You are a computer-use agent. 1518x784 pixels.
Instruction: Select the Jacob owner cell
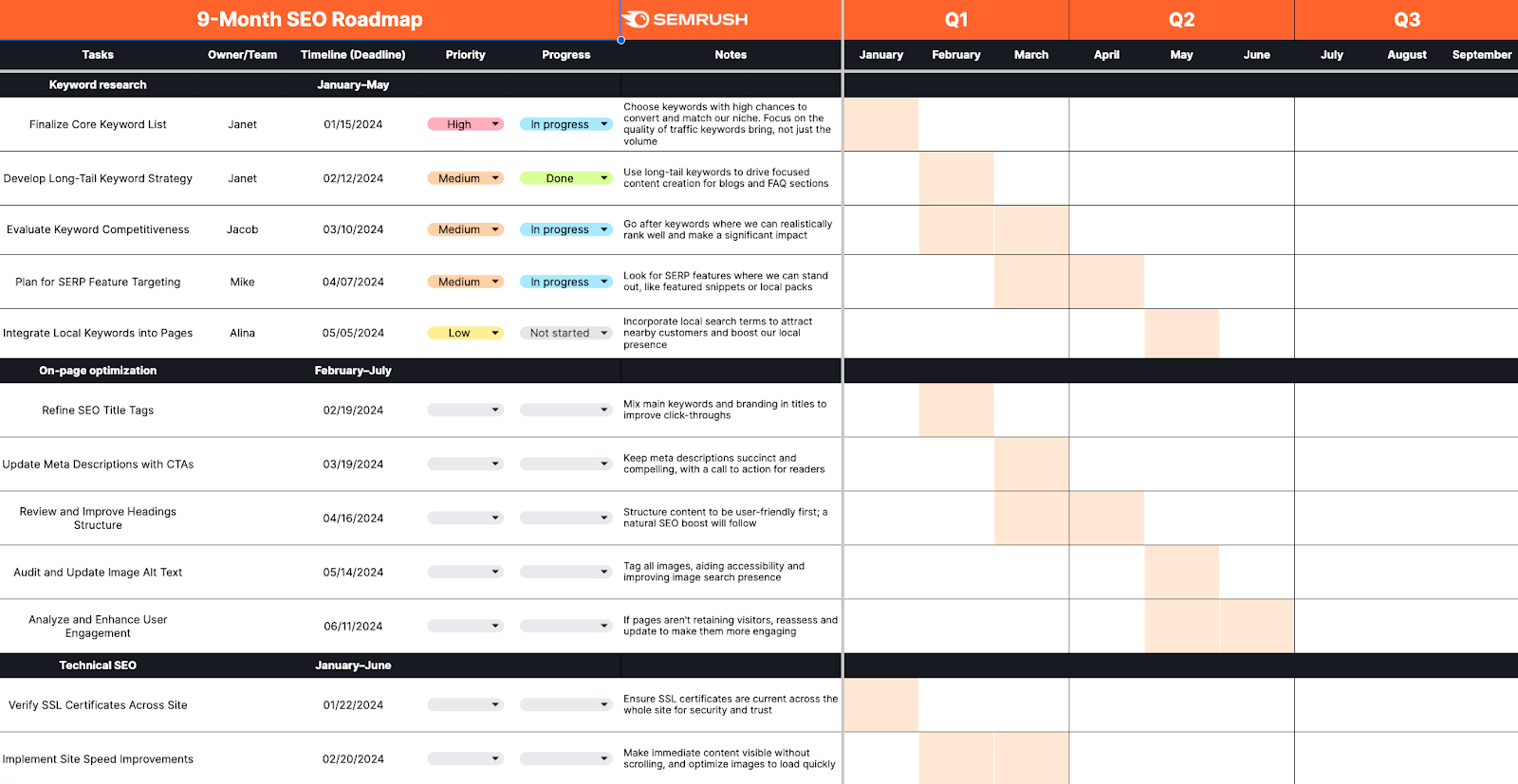click(242, 229)
